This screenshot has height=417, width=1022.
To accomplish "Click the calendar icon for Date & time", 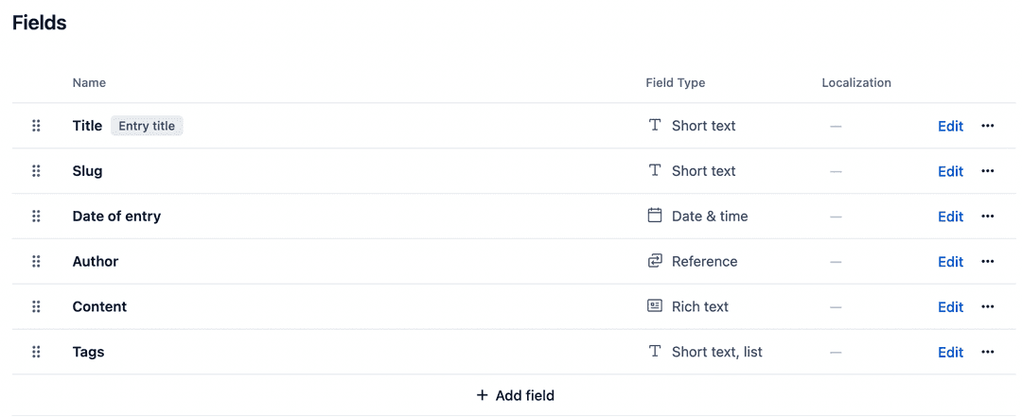I will [x=655, y=216].
